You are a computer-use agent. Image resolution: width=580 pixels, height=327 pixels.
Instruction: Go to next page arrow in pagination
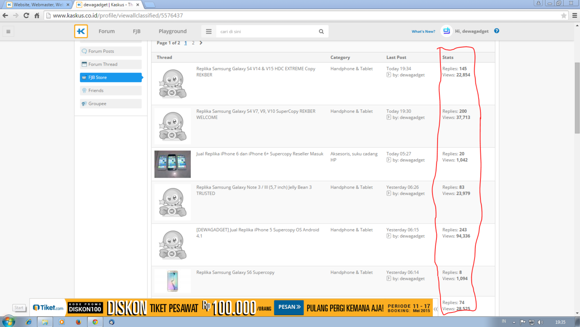(x=201, y=43)
